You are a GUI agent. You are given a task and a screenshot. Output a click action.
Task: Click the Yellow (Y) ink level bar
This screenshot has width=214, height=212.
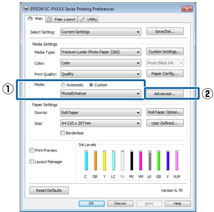[x=104, y=160]
